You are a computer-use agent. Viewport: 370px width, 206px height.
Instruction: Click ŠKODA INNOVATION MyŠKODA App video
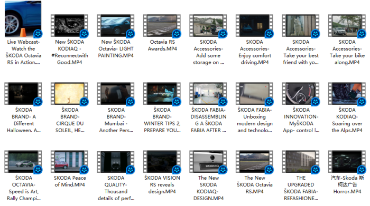point(301,94)
